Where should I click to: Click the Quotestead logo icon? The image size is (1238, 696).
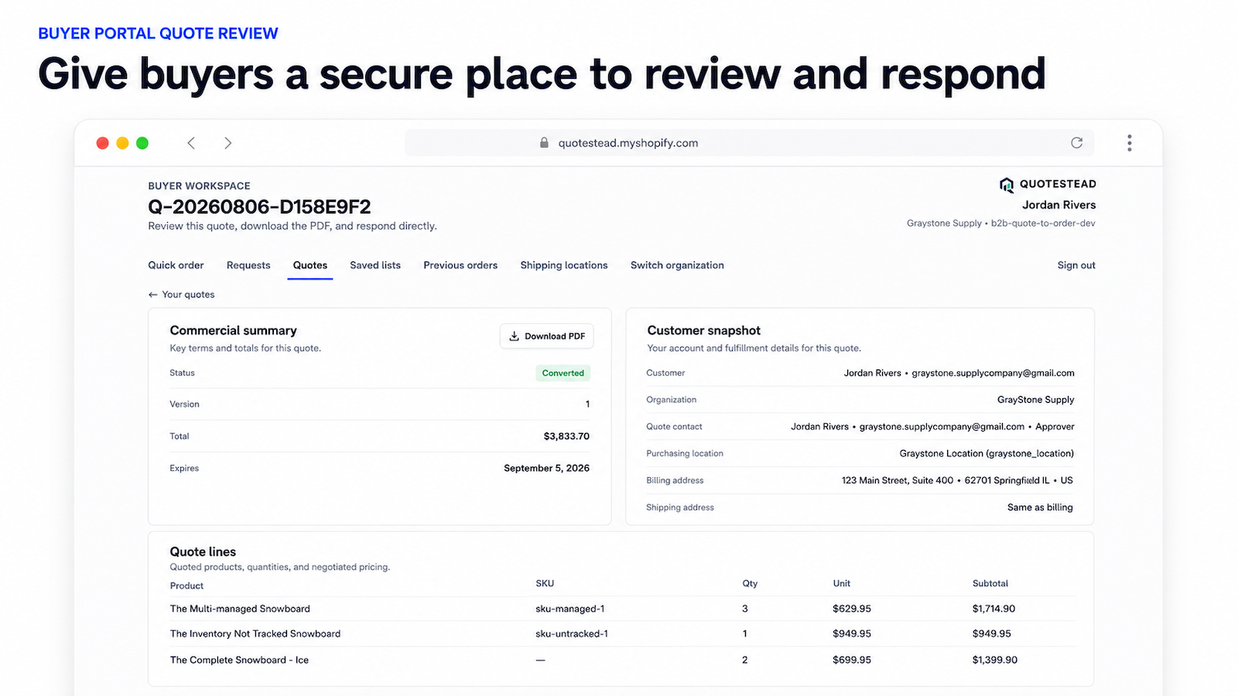(x=1006, y=185)
